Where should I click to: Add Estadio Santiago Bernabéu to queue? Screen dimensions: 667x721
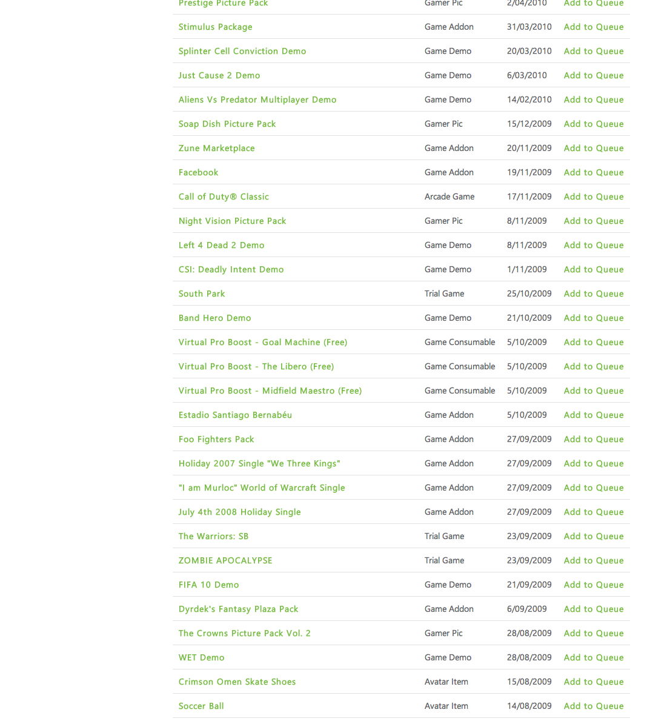point(594,415)
